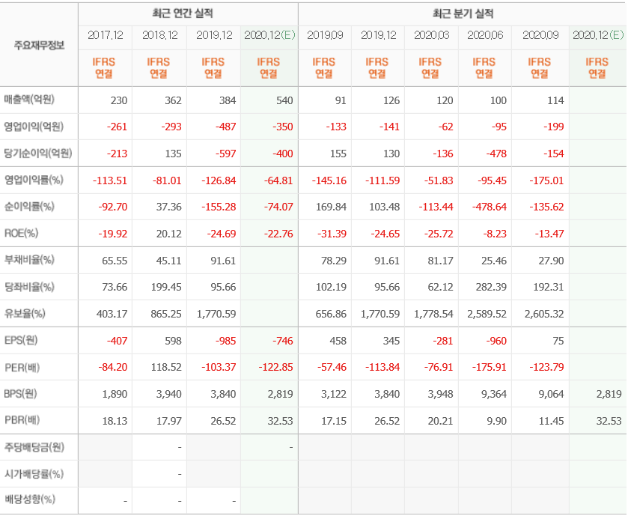
Task: Click PER value -175.91
Action: (489, 367)
